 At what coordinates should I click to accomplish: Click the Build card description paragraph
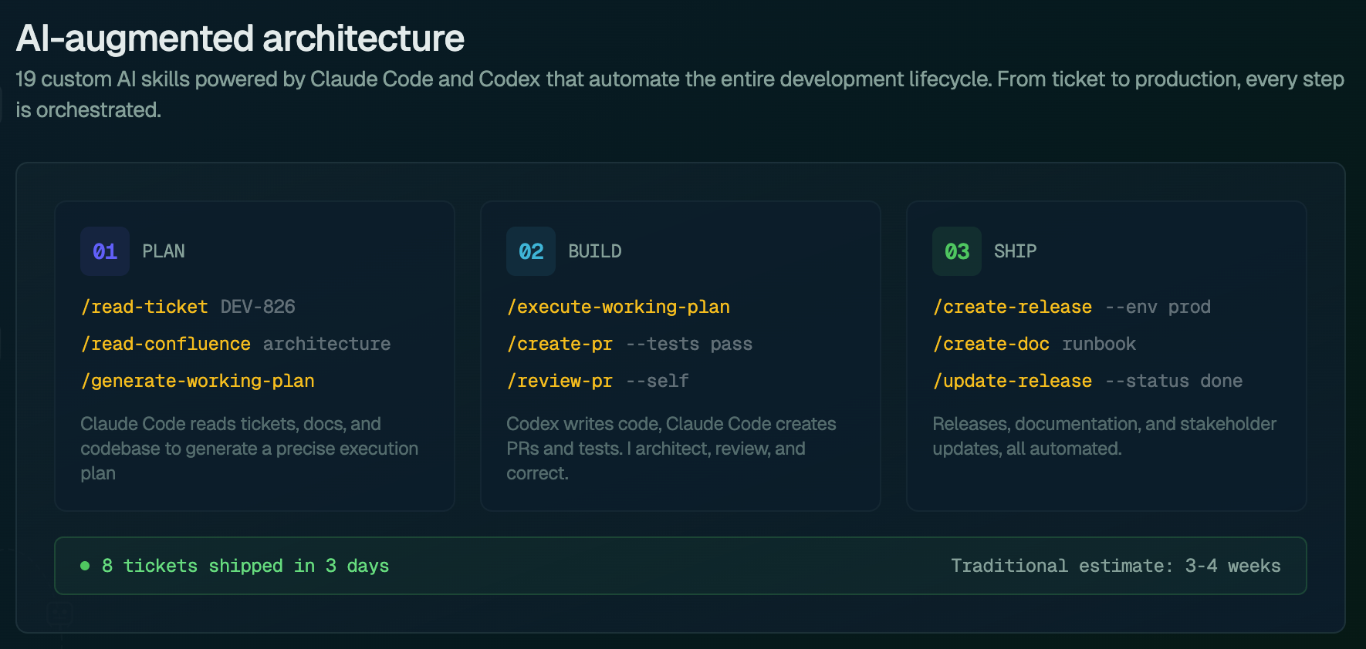point(671,449)
